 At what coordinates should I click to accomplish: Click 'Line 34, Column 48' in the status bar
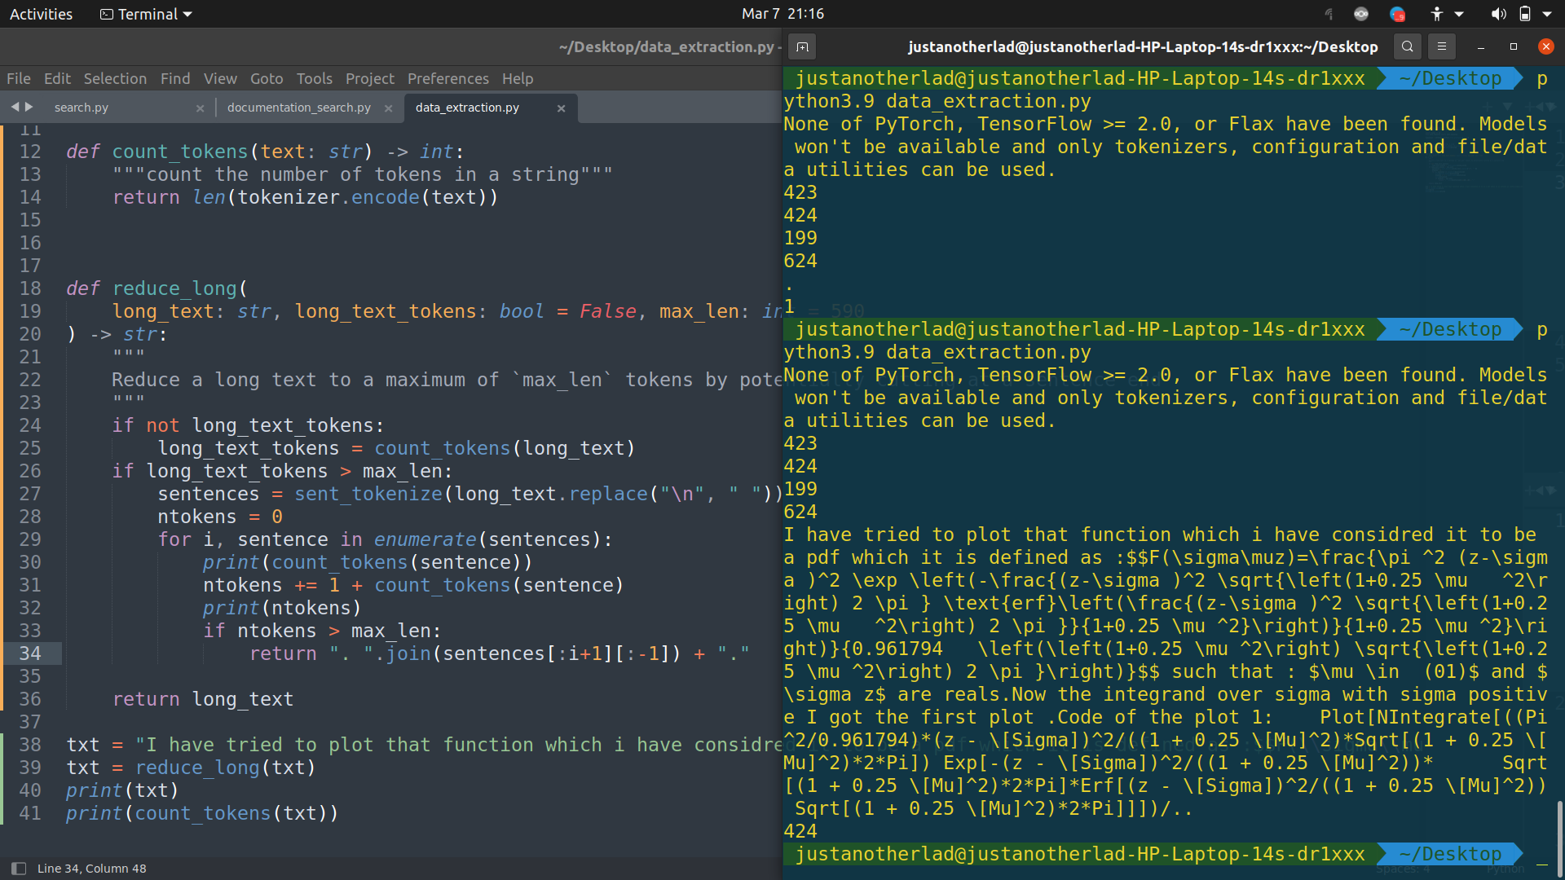(x=92, y=868)
